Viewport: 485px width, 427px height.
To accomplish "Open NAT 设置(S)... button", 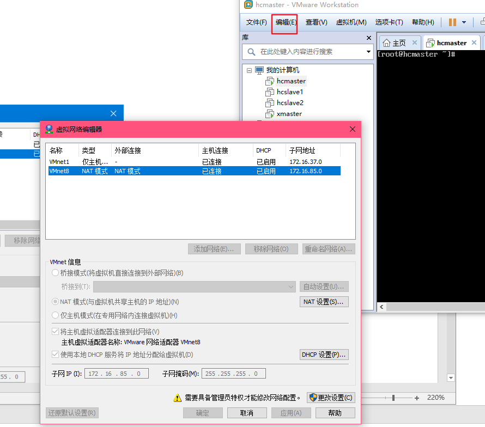I will [324, 302].
